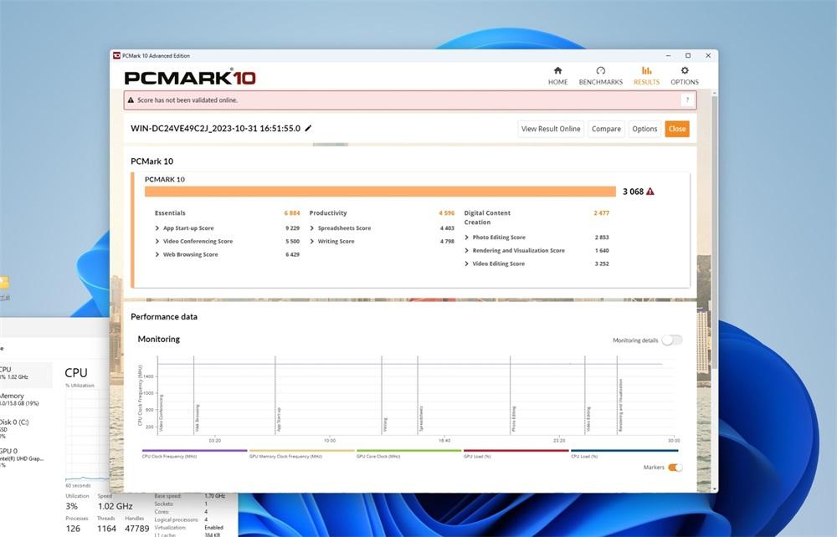The width and height of the screenshot is (837, 537).
Task: Open the HOME icon in the navigation
Action: click(557, 71)
